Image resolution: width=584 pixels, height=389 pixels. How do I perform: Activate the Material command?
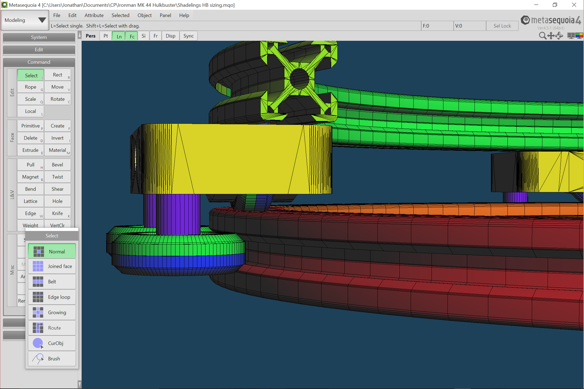(58, 150)
